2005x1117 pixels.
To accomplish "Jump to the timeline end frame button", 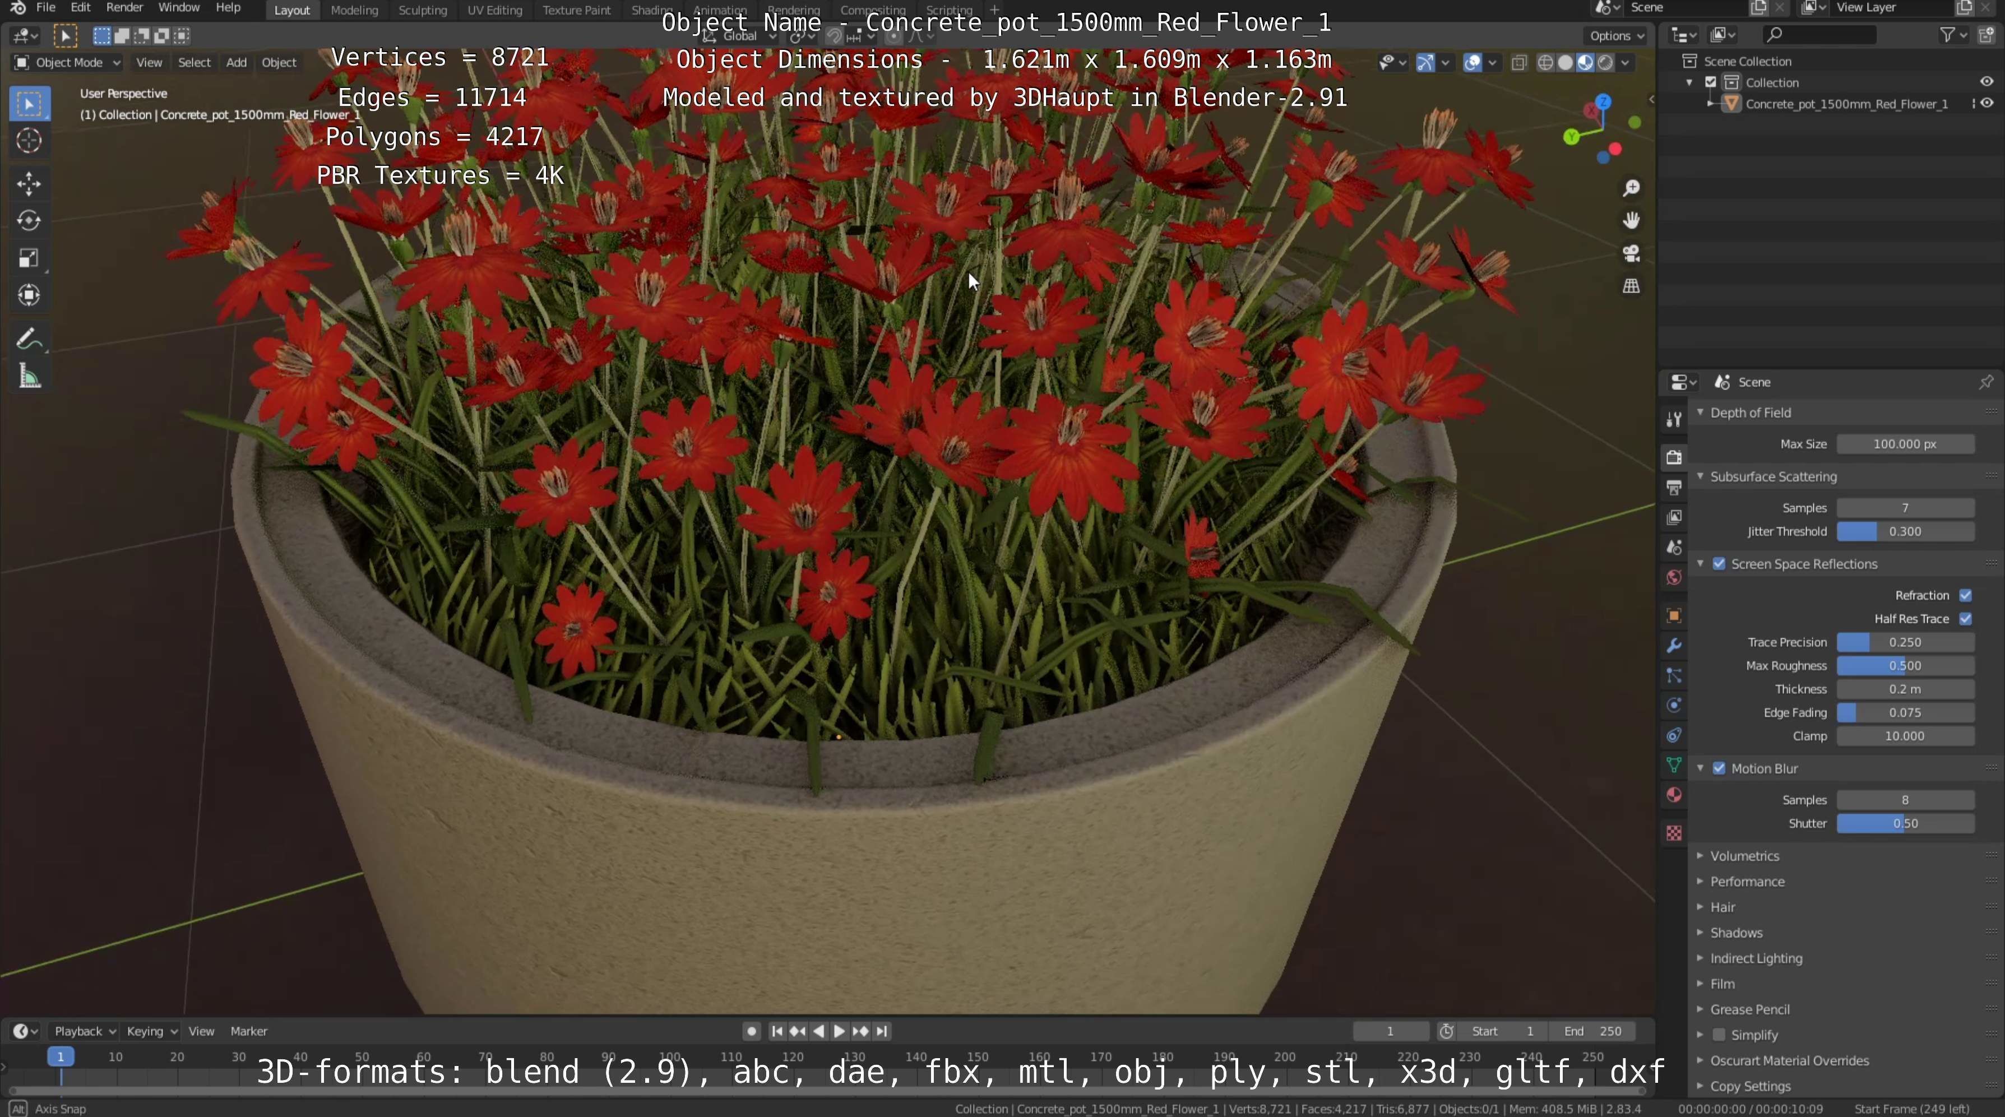I will 881,1031.
